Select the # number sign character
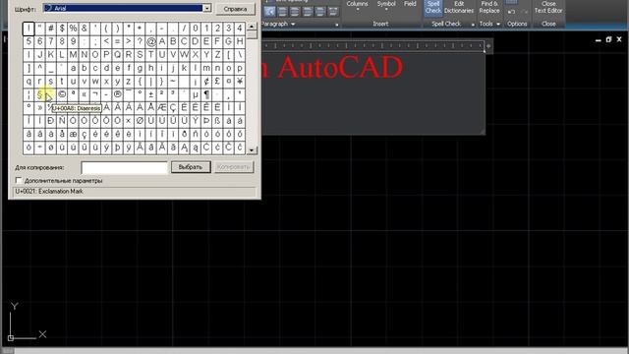Image resolution: width=629 pixels, height=354 pixels. 51,29
